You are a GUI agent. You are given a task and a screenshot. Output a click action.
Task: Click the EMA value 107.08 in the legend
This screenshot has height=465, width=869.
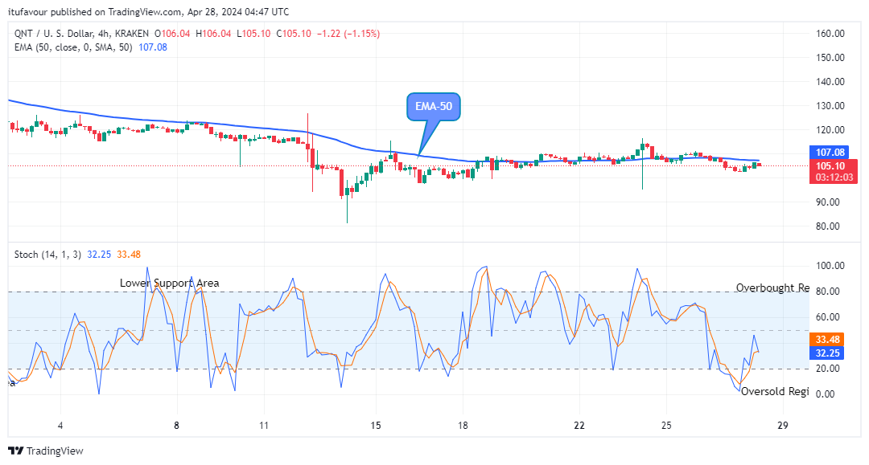153,47
